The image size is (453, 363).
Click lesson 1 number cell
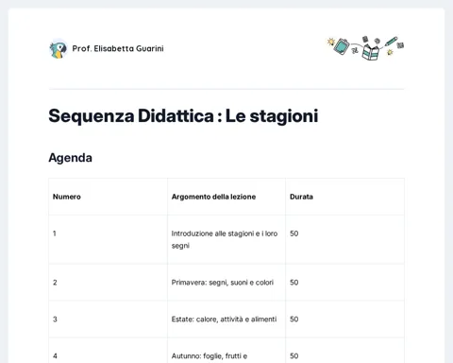click(109, 239)
